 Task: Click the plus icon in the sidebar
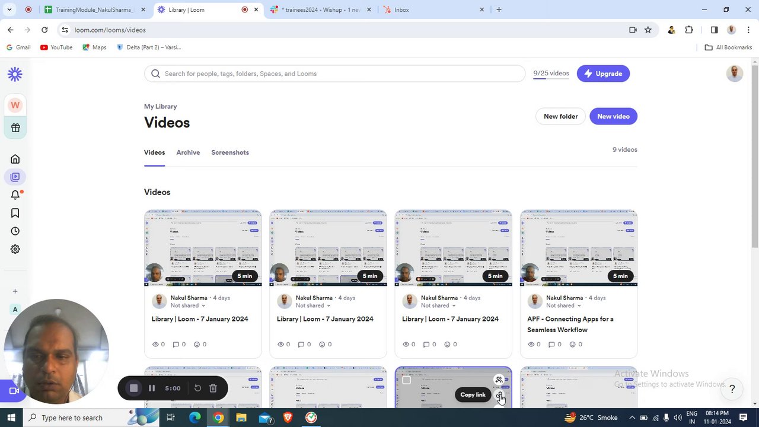15,291
